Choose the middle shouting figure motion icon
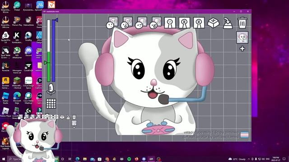This screenshot has width=289, height=162. pos(184,23)
